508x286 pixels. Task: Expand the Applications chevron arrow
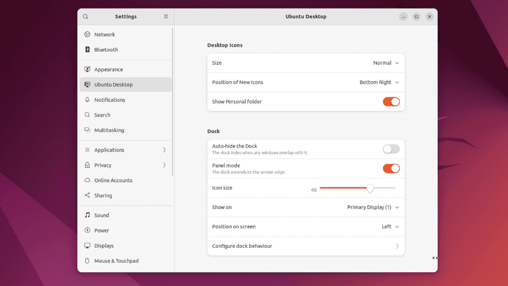[164, 150]
